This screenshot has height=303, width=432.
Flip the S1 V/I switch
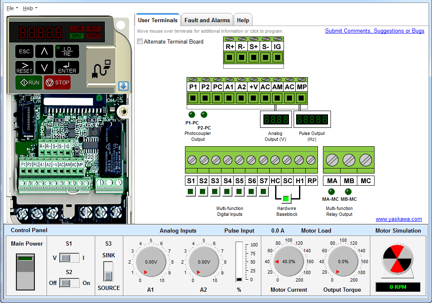click(69, 258)
